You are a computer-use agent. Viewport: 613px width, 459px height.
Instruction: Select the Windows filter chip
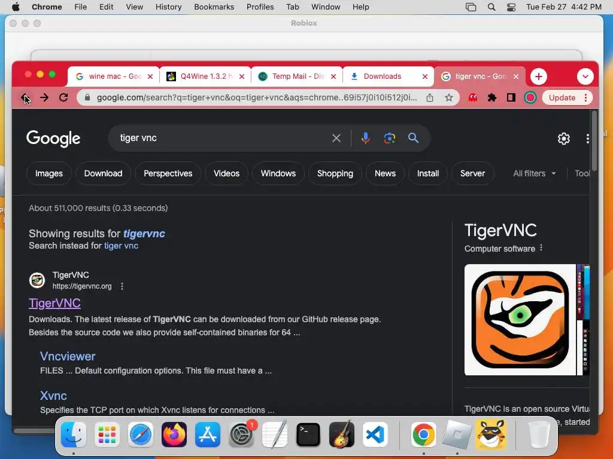tap(278, 173)
